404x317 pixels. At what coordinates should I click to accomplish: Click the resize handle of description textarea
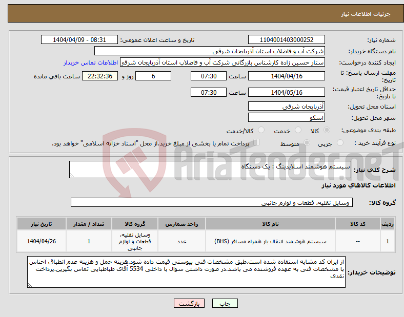[72, 176]
